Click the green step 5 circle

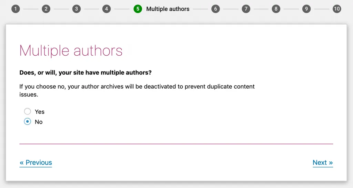coord(138,9)
